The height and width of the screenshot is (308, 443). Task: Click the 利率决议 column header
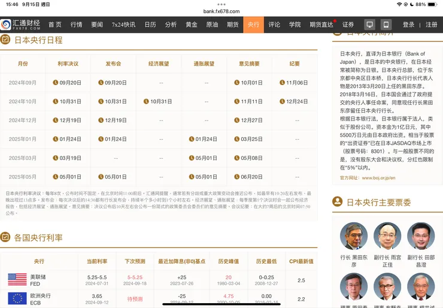pos(68,64)
